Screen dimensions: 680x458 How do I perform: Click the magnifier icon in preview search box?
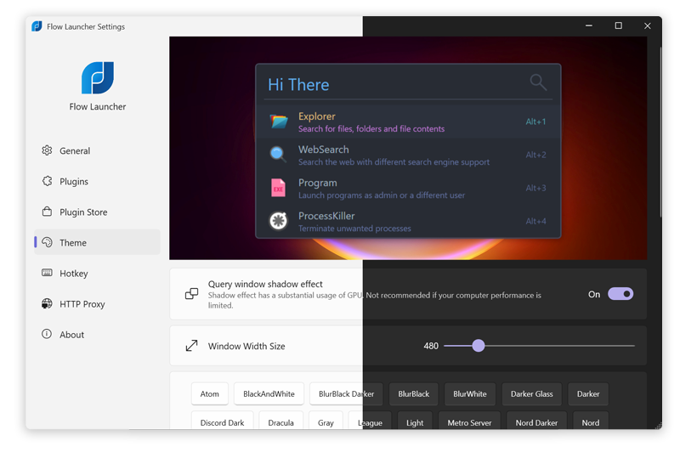(x=538, y=82)
